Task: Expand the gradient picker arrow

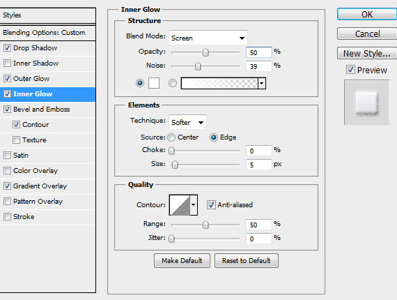Action: [262, 83]
